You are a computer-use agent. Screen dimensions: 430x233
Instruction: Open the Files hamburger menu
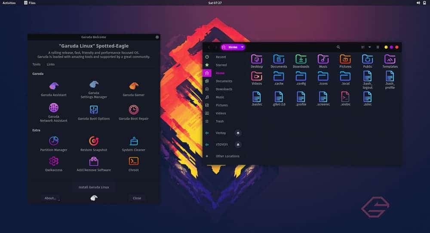click(378, 47)
